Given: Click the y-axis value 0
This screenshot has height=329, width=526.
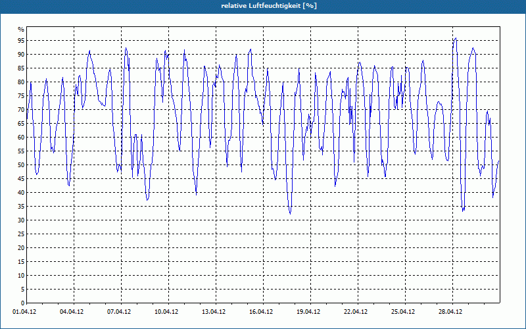Looking at the screenshot, I should (23, 303).
